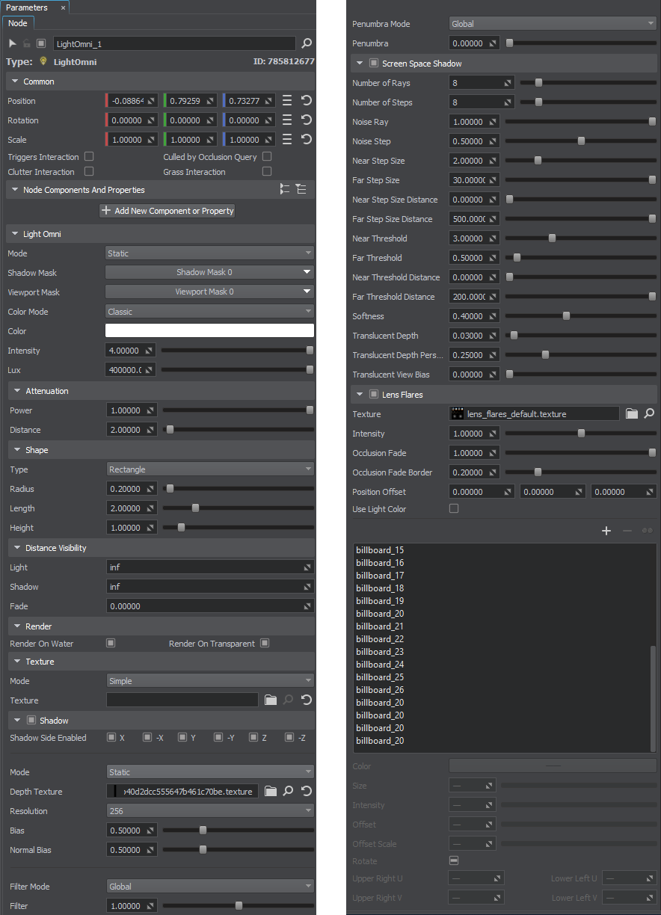The image size is (661, 915).
Task: Reset Position values with the circular arrow
Action: [307, 100]
